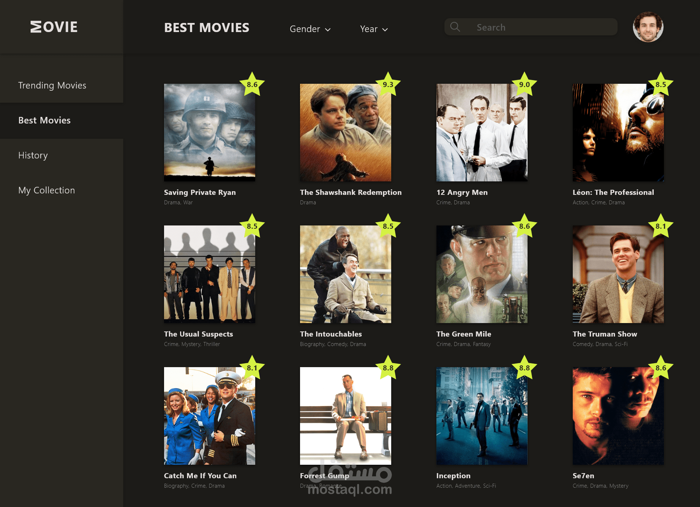The image size is (700, 507).
Task: Click the 9.0 star rating badge
Action: tap(524, 84)
